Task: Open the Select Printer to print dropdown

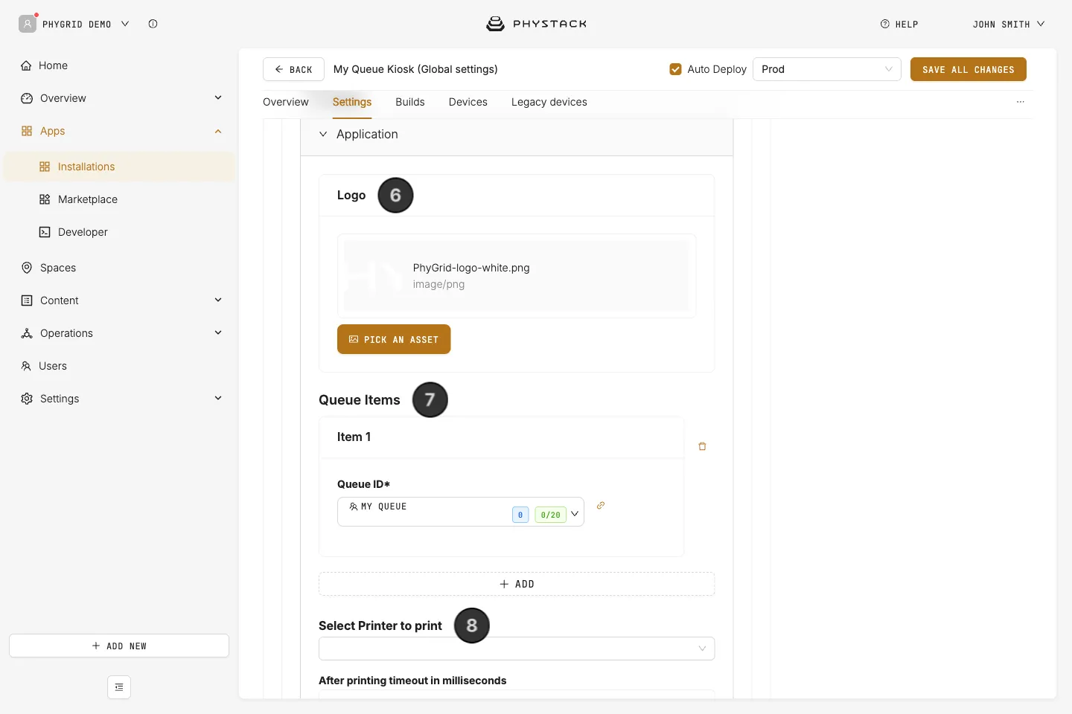Action: coord(517,649)
